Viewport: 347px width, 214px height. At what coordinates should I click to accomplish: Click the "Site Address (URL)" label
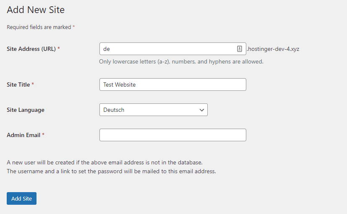click(x=31, y=49)
